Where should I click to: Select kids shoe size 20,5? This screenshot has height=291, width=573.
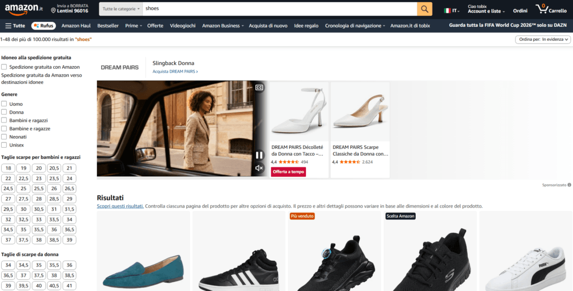tap(54, 168)
